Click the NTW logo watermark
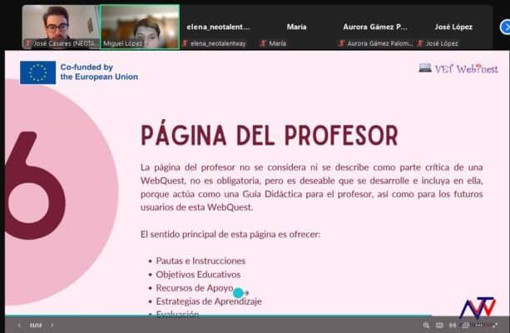Screen dimensions: 510x333 tap(477, 306)
